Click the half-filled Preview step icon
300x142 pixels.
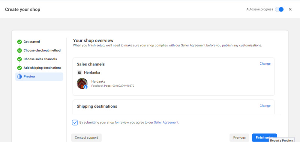click(x=19, y=77)
